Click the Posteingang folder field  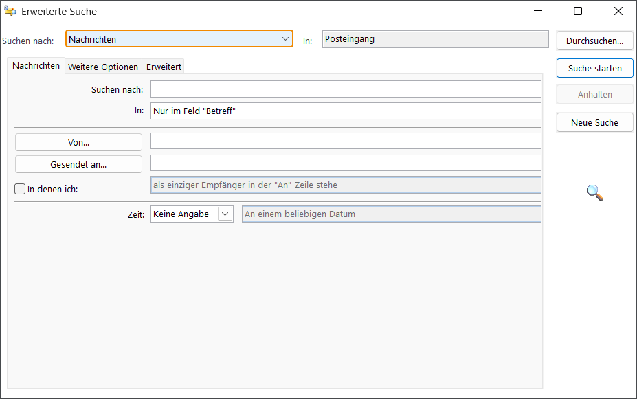pos(435,39)
